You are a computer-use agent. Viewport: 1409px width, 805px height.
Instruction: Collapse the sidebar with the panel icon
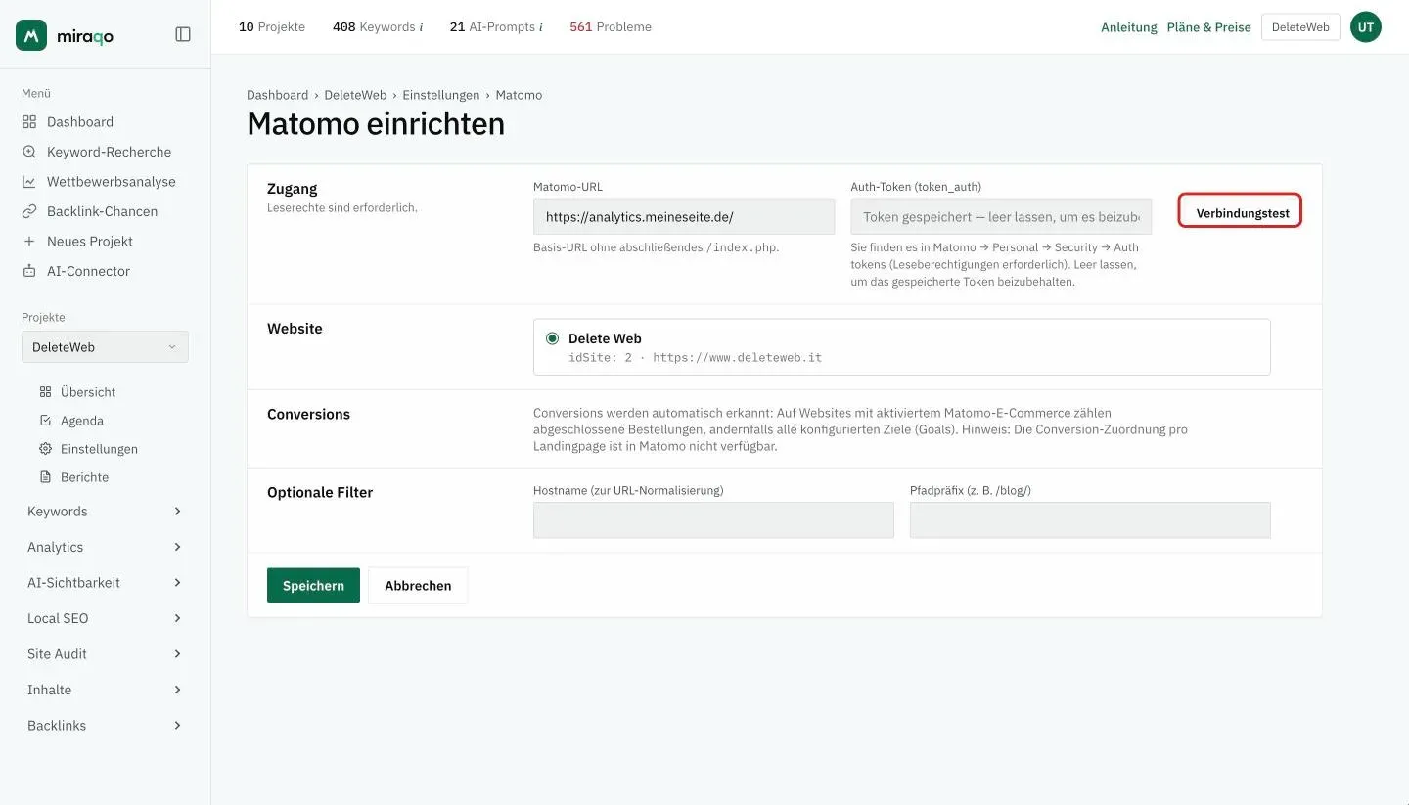coord(183,34)
